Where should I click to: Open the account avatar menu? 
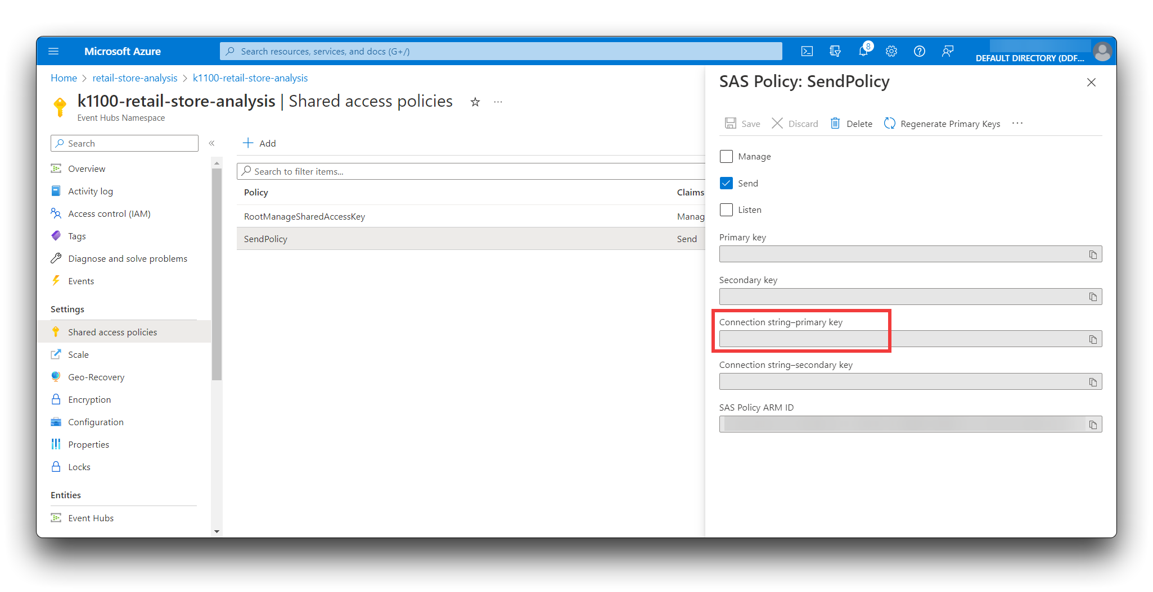(x=1102, y=51)
